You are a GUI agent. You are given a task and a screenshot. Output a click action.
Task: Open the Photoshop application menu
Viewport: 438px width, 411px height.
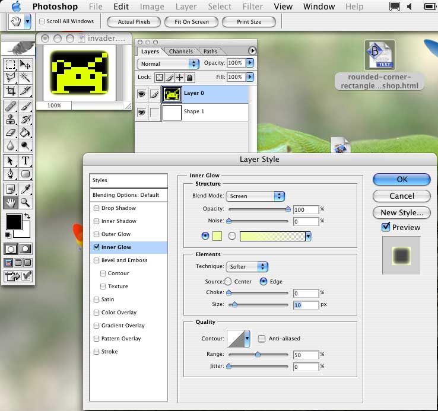coord(55,7)
